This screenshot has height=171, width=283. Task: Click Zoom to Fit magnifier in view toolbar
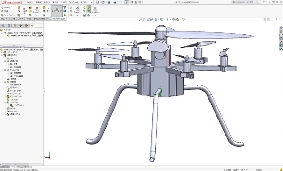141,19
